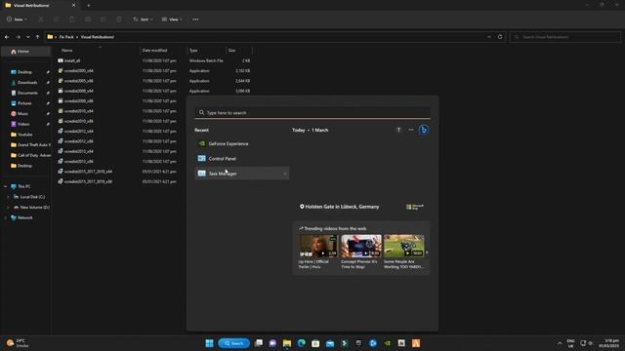Screen dimensions: 625x351
Task: Open the View dropdown in Explorer toolbar
Action: click(172, 19)
